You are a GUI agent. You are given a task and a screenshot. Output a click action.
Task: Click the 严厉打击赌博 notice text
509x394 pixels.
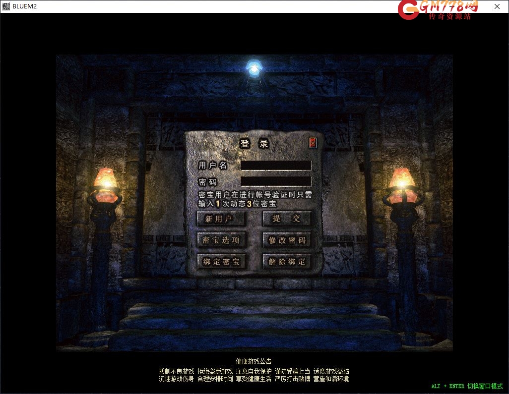point(292,379)
